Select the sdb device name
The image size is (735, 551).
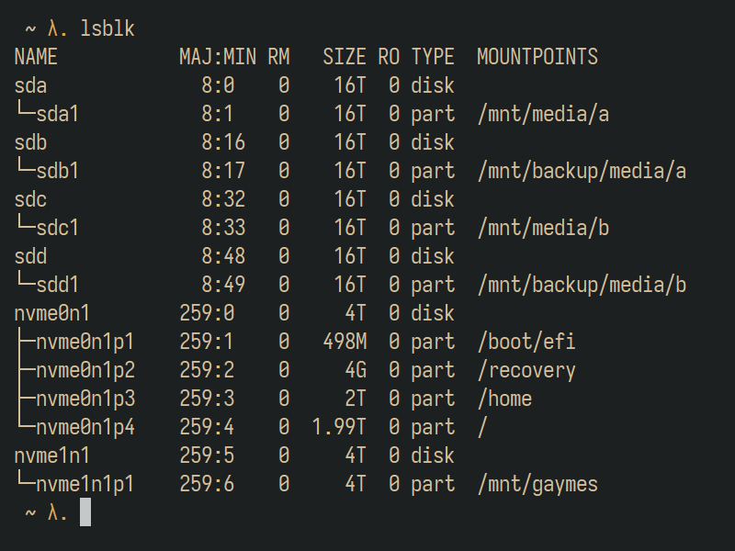pyautogui.click(x=30, y=142)
